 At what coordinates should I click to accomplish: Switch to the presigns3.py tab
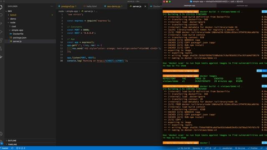click(x=68, y=6)
